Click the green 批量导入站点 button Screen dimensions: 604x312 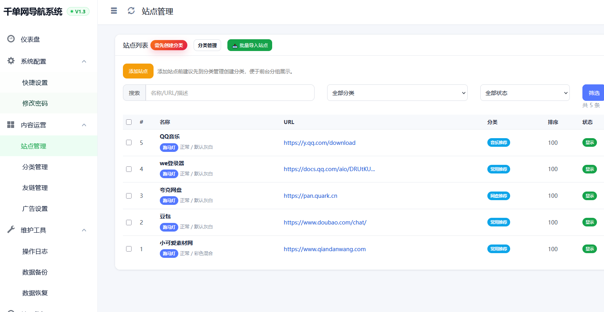[250, 46]
